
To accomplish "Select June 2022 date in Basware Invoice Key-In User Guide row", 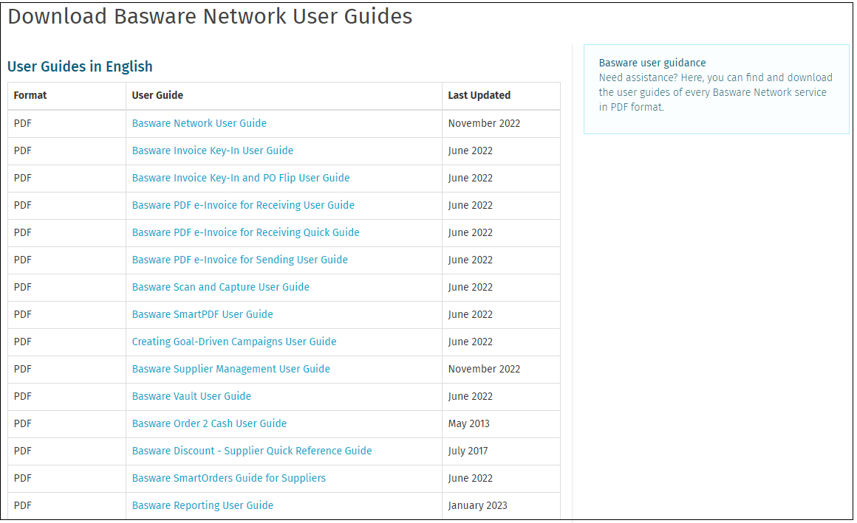I will coord(470,150).
